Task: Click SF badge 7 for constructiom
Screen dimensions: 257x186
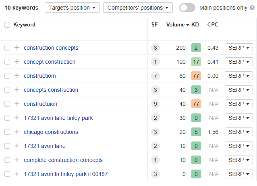Action: (x=155, y=76)
